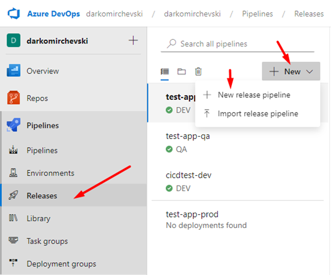Screen dimensions: 331x275
Task: Open the deleted pipelines trash icon tab
Action: tap(198, 72)
